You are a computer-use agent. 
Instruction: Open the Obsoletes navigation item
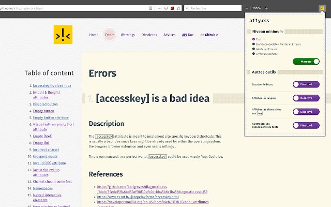(149, 35)
